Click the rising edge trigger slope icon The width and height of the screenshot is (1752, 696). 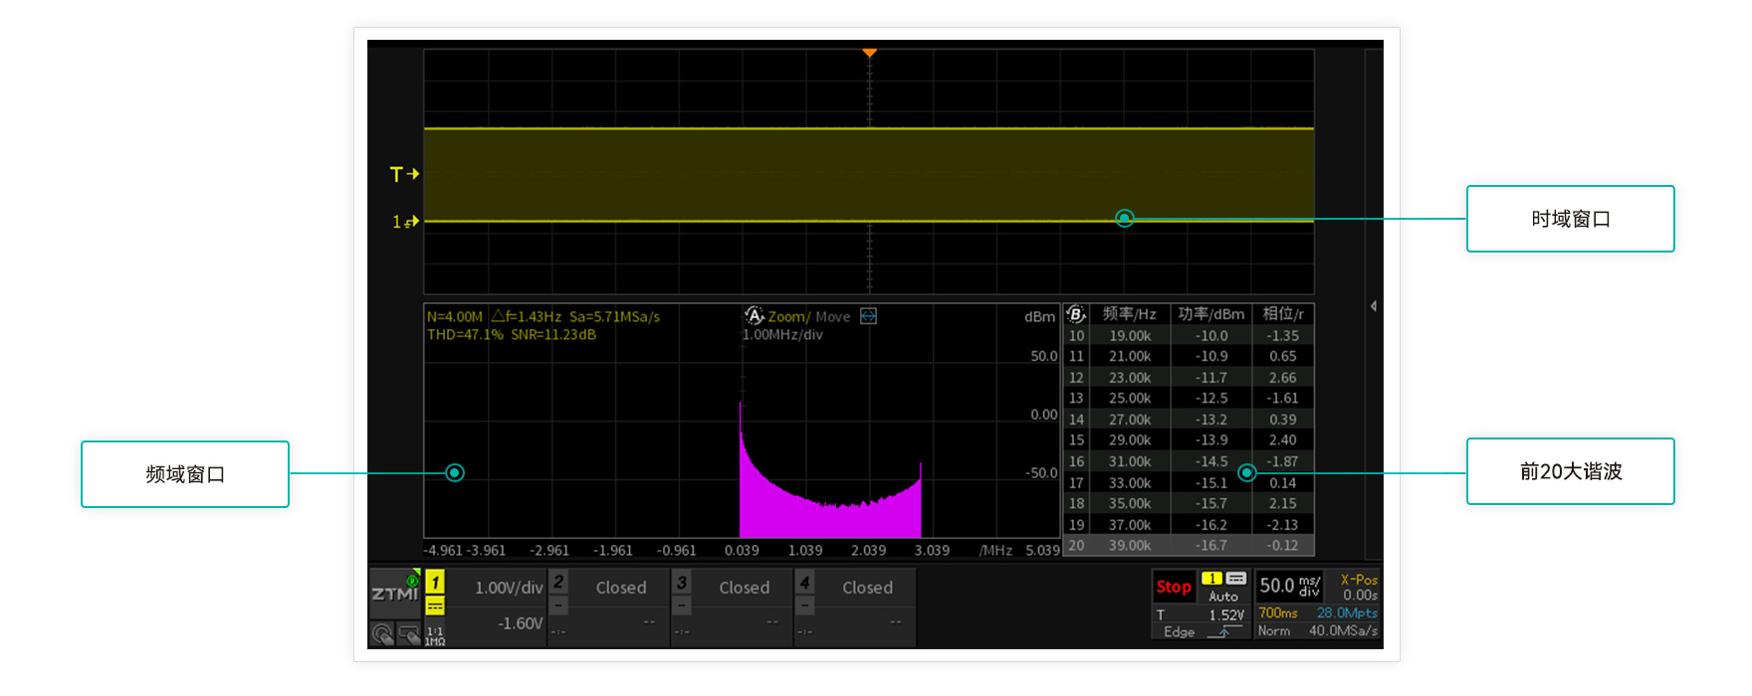[1223, 631]
